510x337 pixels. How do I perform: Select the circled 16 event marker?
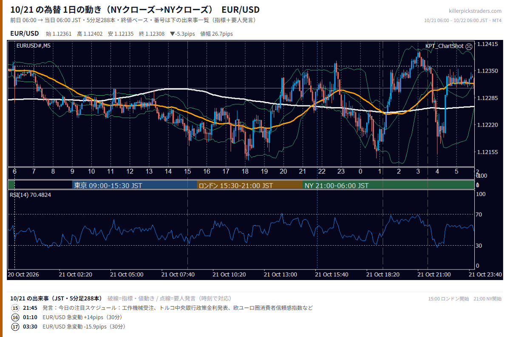[x=15, y=317]
